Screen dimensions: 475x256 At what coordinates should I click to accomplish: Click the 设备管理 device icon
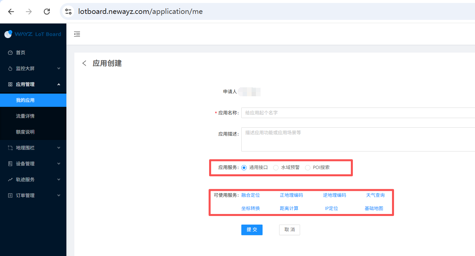click(10, 164)
